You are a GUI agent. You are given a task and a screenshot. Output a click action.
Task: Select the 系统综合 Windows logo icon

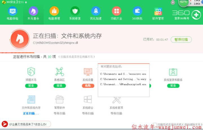coord(88,99)
